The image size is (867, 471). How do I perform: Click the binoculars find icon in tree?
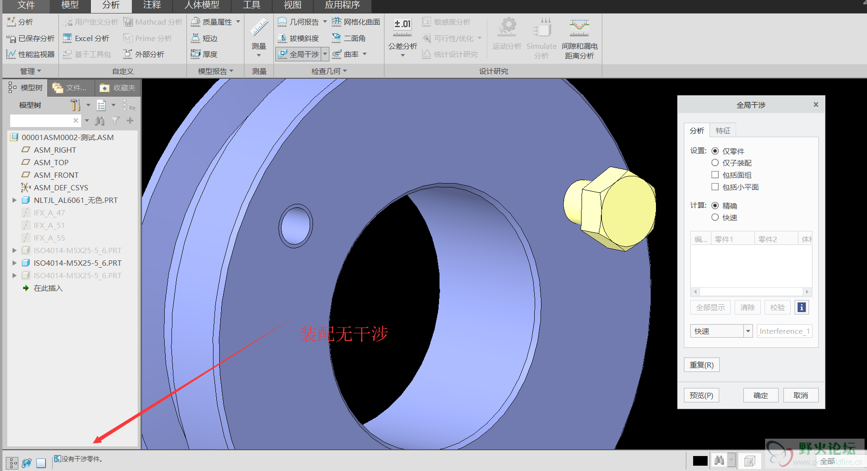click(x=100, y=121)
